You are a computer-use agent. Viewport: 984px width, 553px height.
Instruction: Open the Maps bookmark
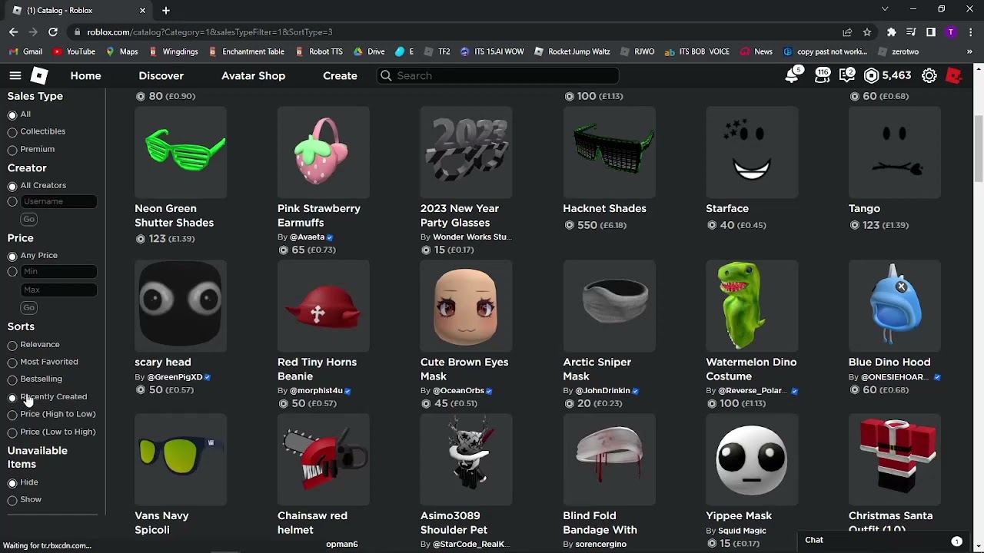pos(121,51)
